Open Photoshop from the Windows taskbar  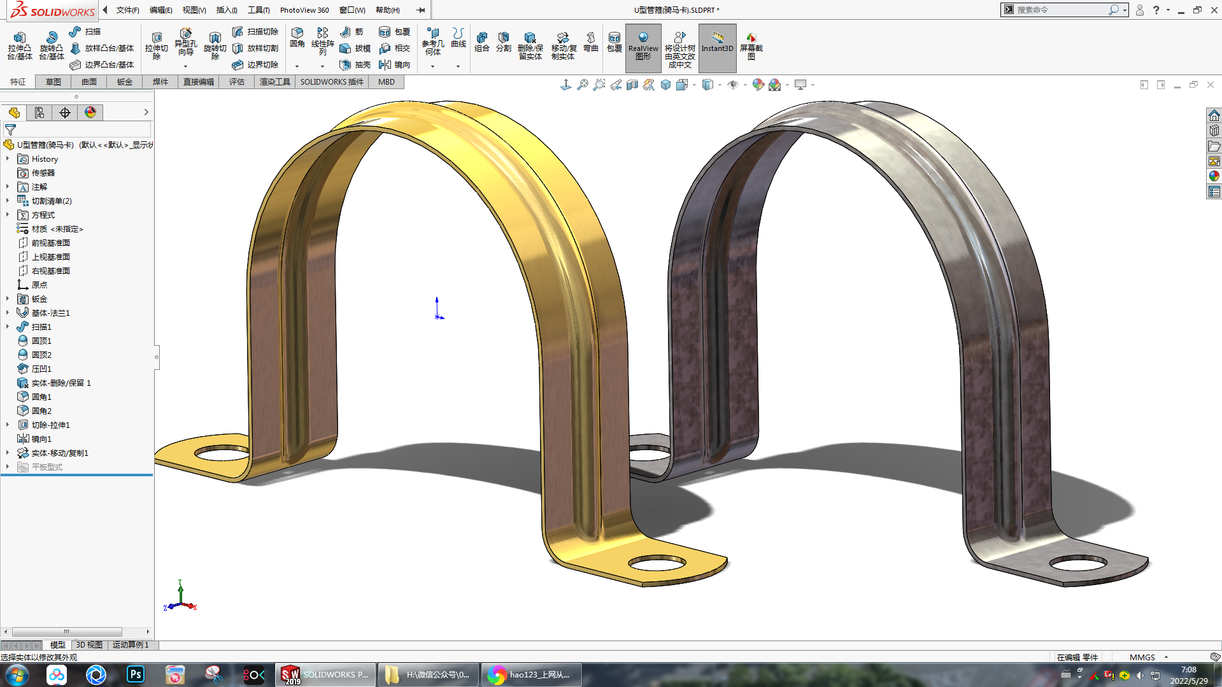[136, 674]
